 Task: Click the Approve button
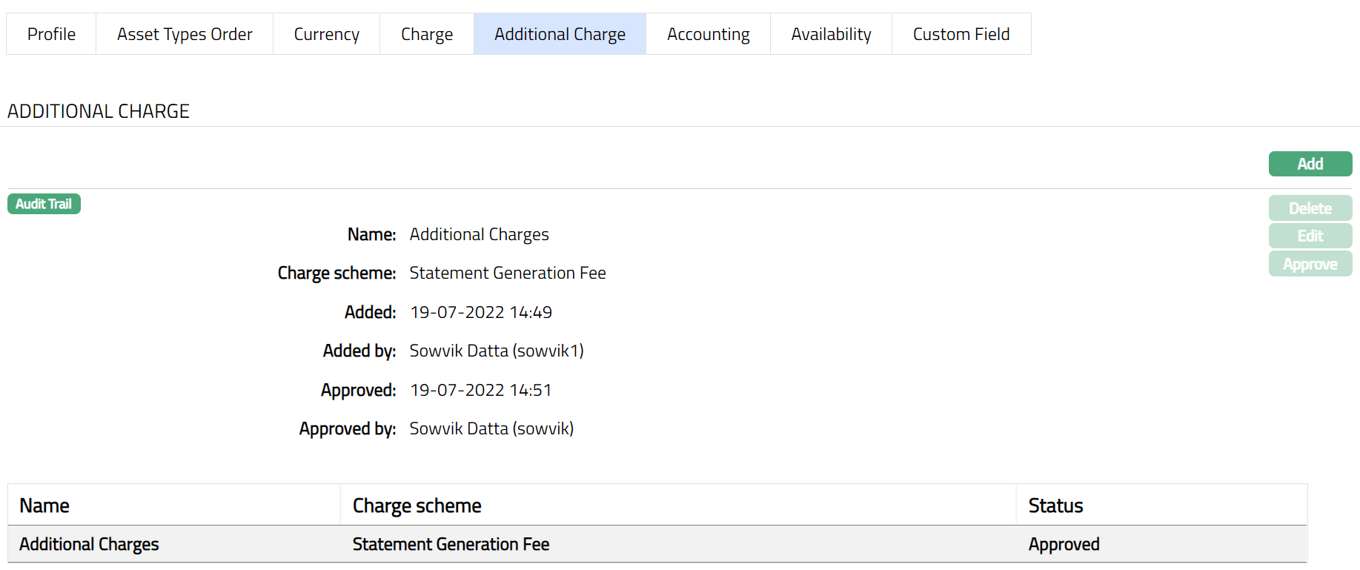[1310, 264]
